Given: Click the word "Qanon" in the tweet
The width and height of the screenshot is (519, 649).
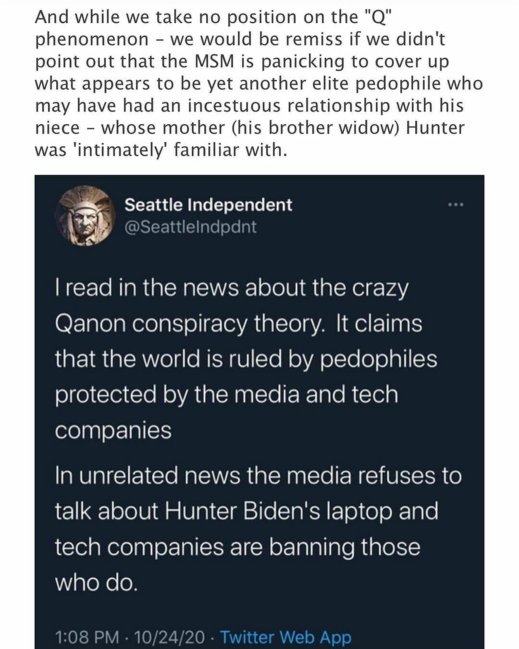Looking at the screenshot, I should [90, 324].
